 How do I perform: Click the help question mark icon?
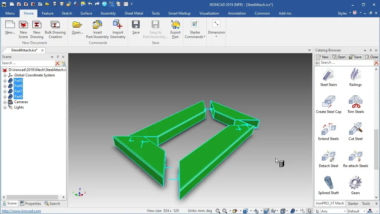click(354, 13)
